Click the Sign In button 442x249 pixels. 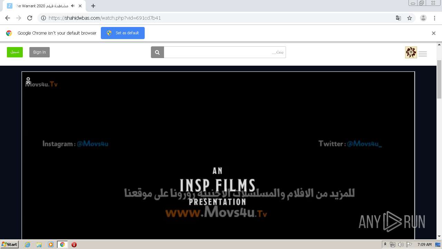click(39, 52)
